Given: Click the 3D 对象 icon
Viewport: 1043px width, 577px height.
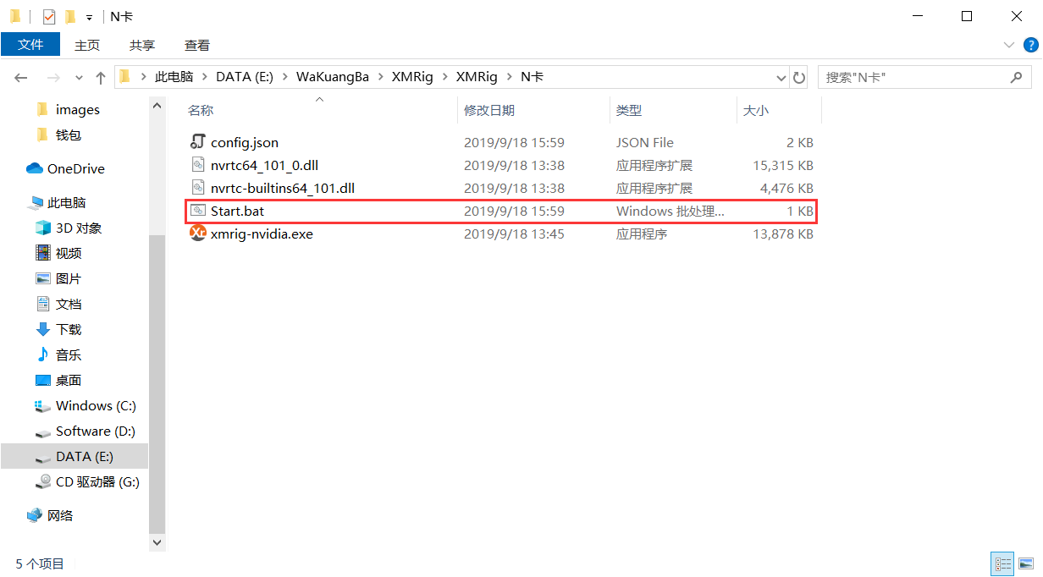Looking at the screenshot, I should 42,228.
